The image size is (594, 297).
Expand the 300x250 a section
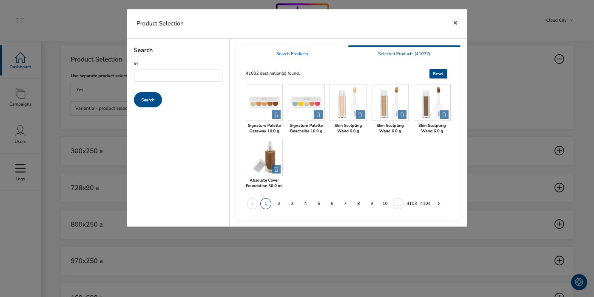[x=559, y=151]
